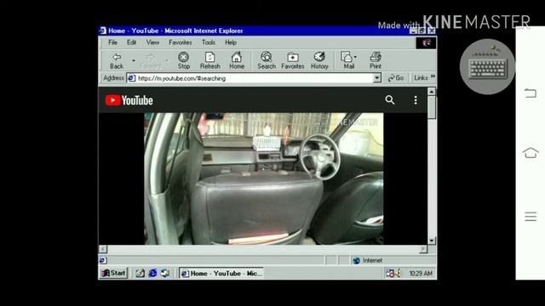Click the system tray scheduler icon
The image size is (545, 306).
click(390, 274)
